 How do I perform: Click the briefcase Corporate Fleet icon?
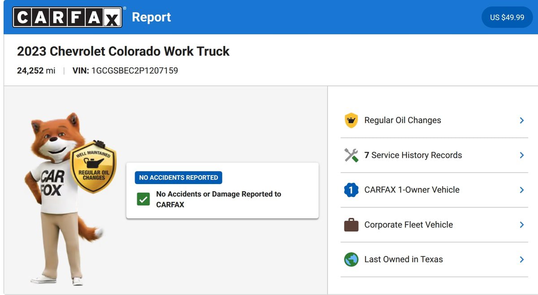(351, 225)
